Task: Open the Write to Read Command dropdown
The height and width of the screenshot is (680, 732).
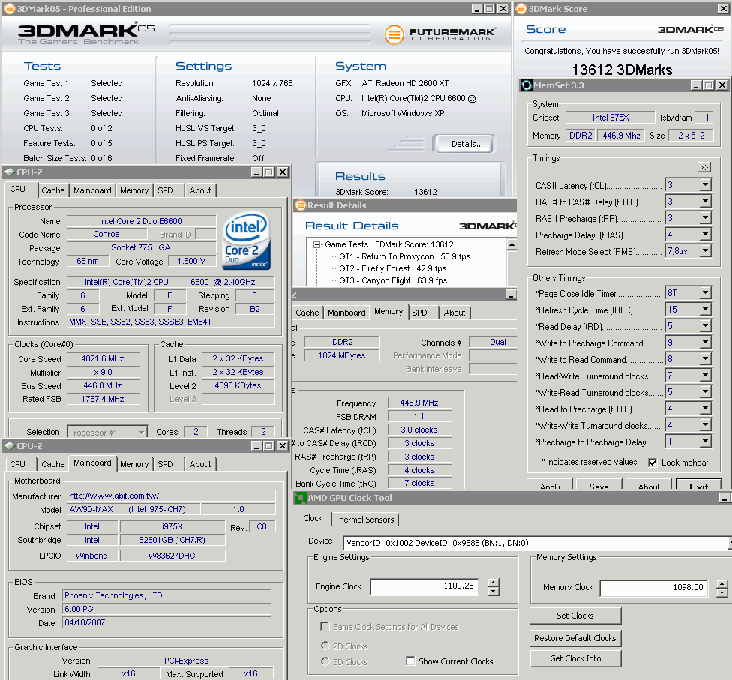Action: tap(706, 359)
